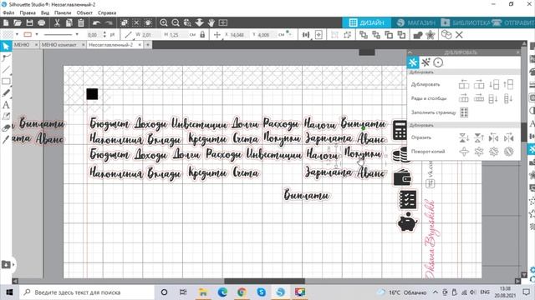The height and width of the screenshot is (300, 535).
Task: Click the Paste clipboard icon
Action: coord(81,22)
